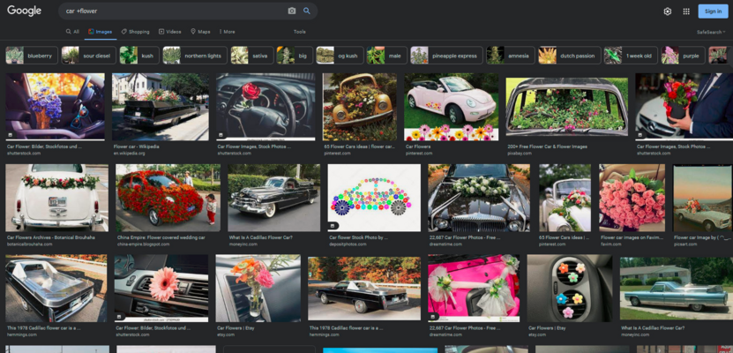
Task: Select the 'northern lights' suggestion chip
Action: click(x=195, y=56)
